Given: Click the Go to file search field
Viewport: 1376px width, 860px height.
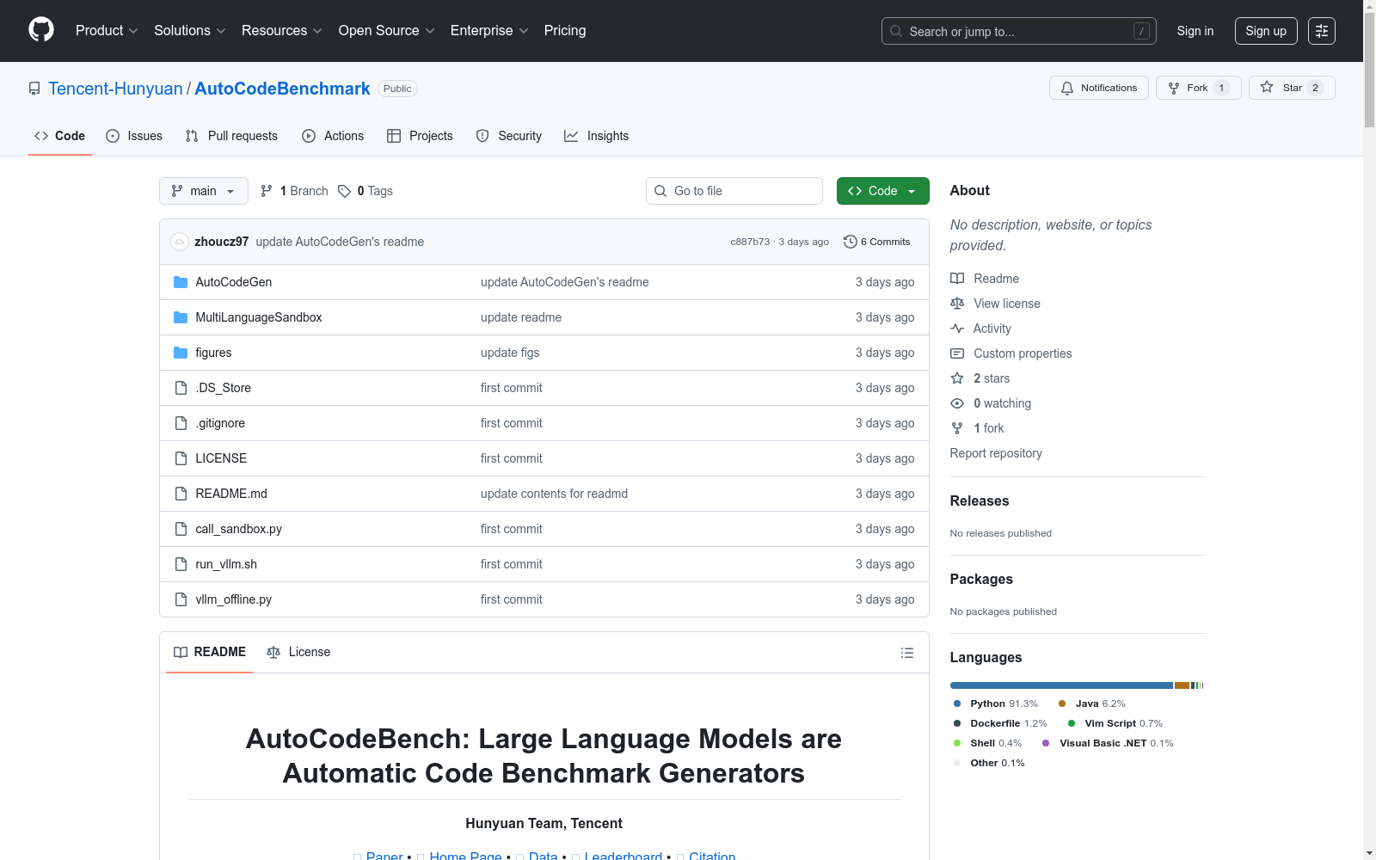Looking at the screenshot, I should click(x=734, y=191).
